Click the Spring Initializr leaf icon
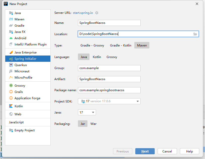The width and height of the screenshot is (205, 159). point(11,59)
